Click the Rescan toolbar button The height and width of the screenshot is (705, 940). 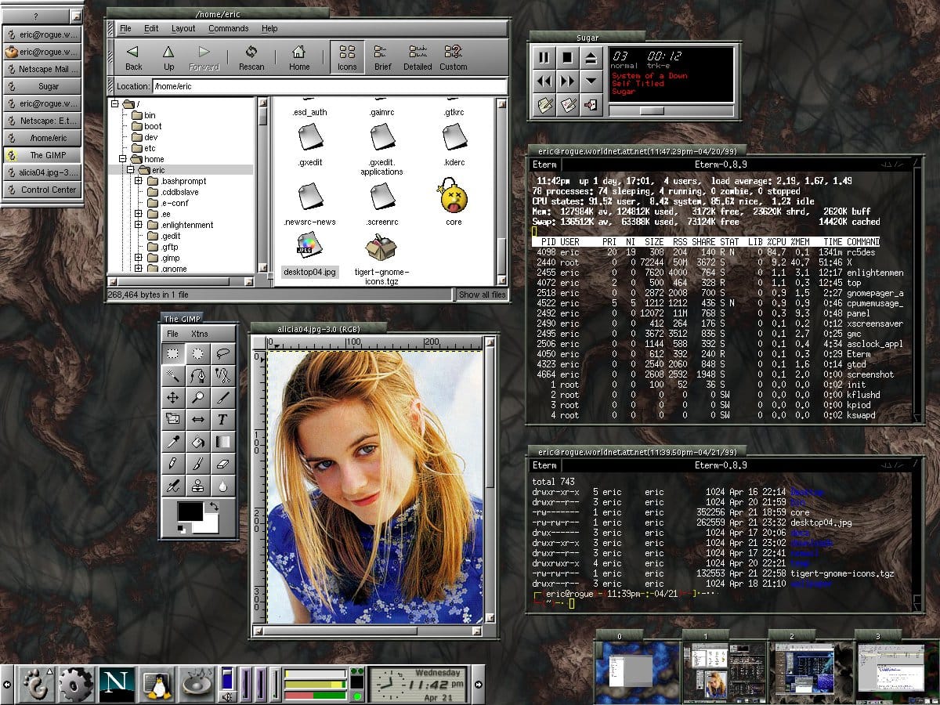pyautogui.click(x=251, y=57)
